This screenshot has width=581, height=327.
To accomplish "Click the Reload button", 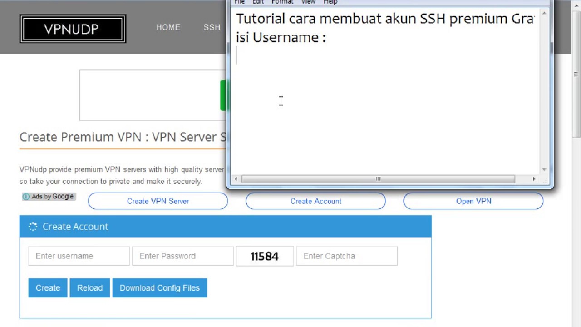I will pyautogui.click(x=90, y=288).
